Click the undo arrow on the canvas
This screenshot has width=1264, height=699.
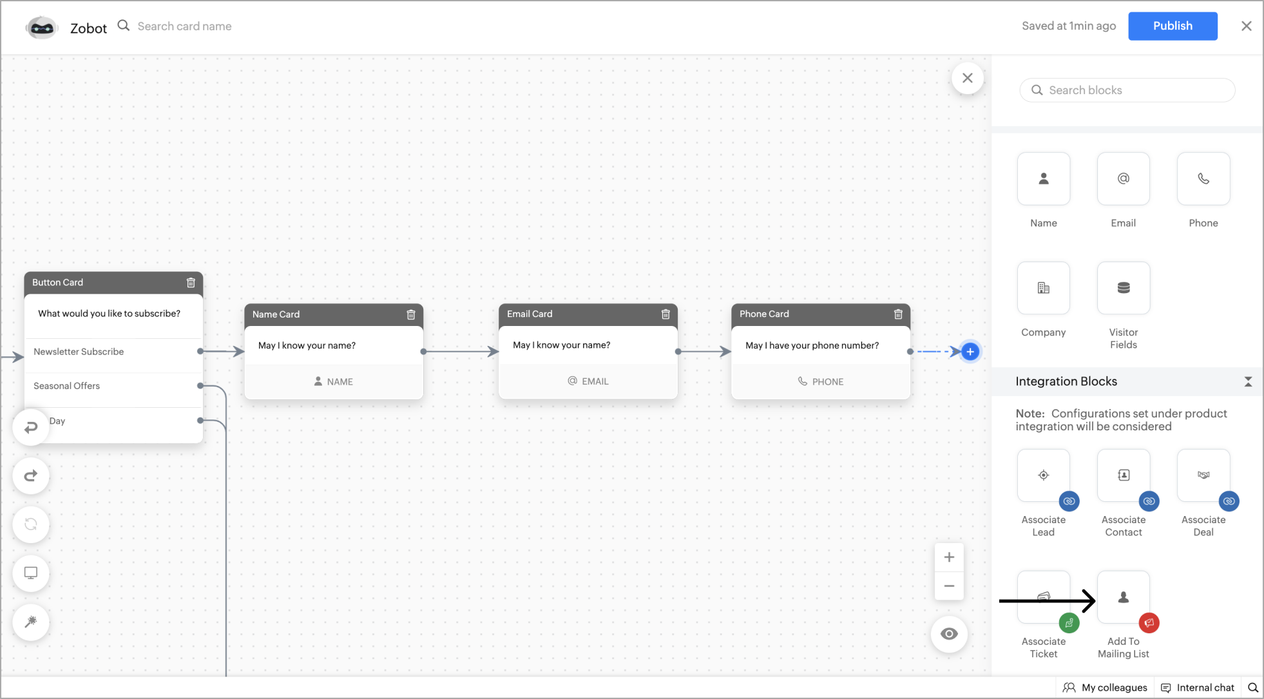pos(30,426)
